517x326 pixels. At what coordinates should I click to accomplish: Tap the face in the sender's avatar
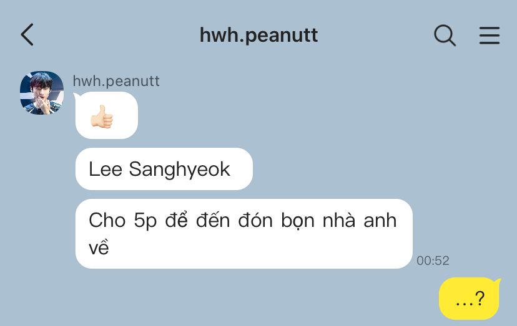point(41,89)
